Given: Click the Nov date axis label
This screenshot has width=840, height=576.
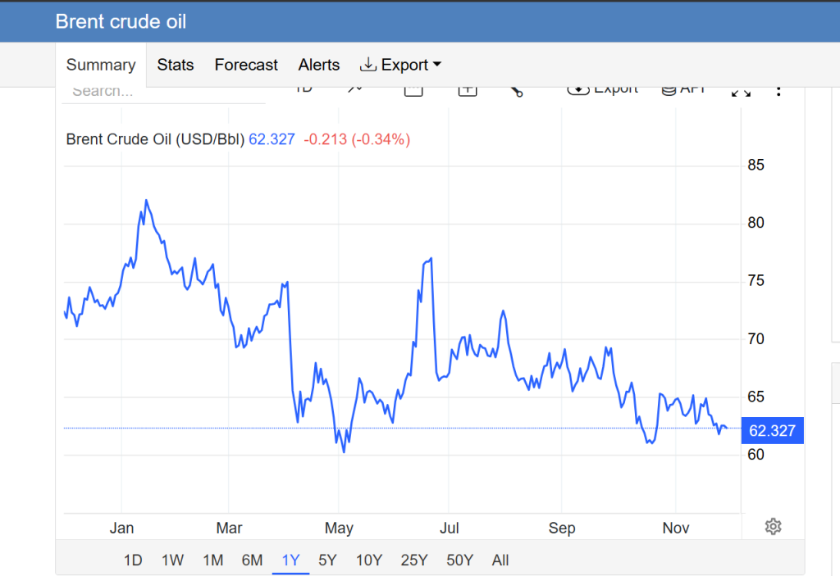Looking at the screenshot, I should click(x=676, y=528).
